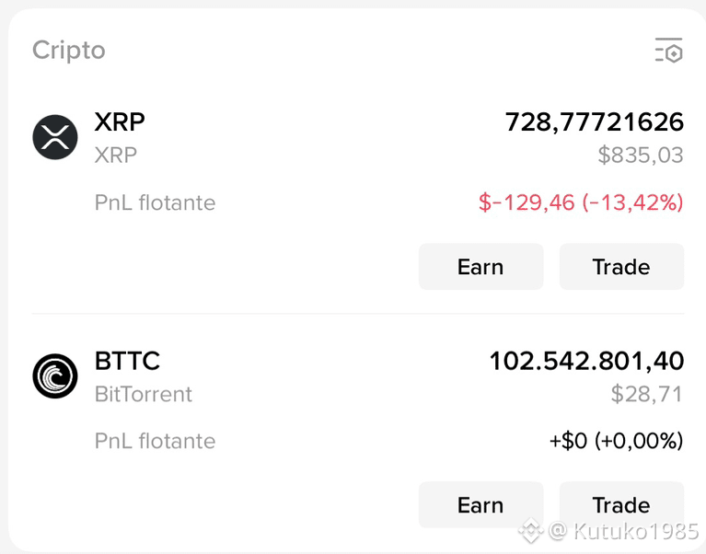The height and width of the screenshot is (554, 706).
Task: Tap the XRP coin logo
Action: [55, 137]
